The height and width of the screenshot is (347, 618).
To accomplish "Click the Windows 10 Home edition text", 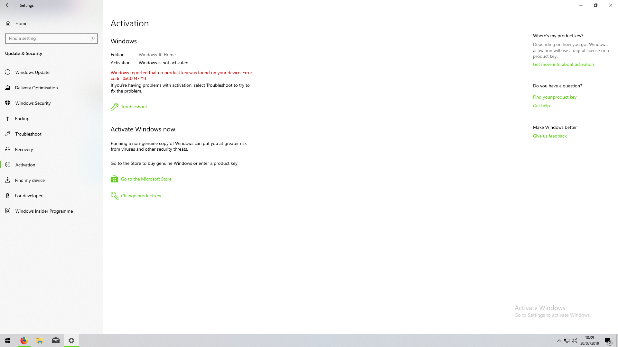I will pyautogui.click(x=157, y=55).
